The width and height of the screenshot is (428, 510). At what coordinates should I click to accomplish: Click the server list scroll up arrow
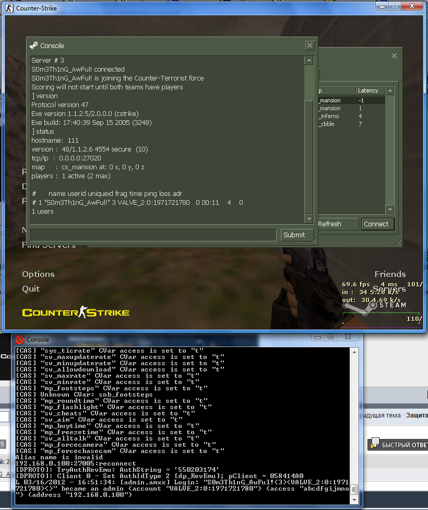[x=390, y=90]
